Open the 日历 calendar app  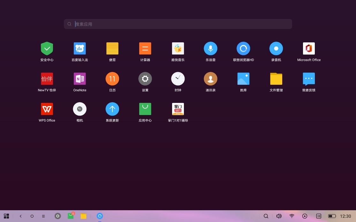112,79
